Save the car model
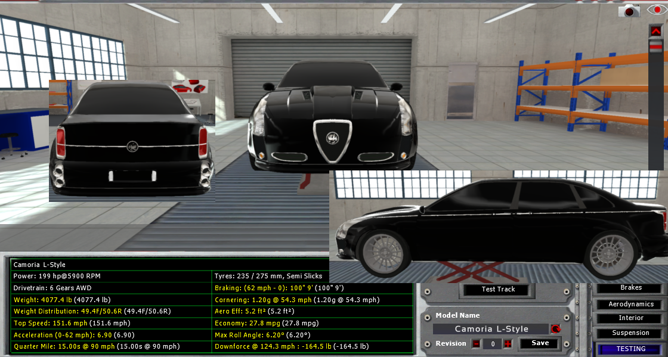 540,343
